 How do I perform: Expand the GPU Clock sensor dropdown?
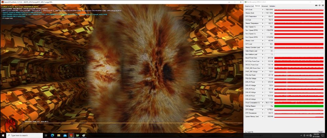coord(262,9)
